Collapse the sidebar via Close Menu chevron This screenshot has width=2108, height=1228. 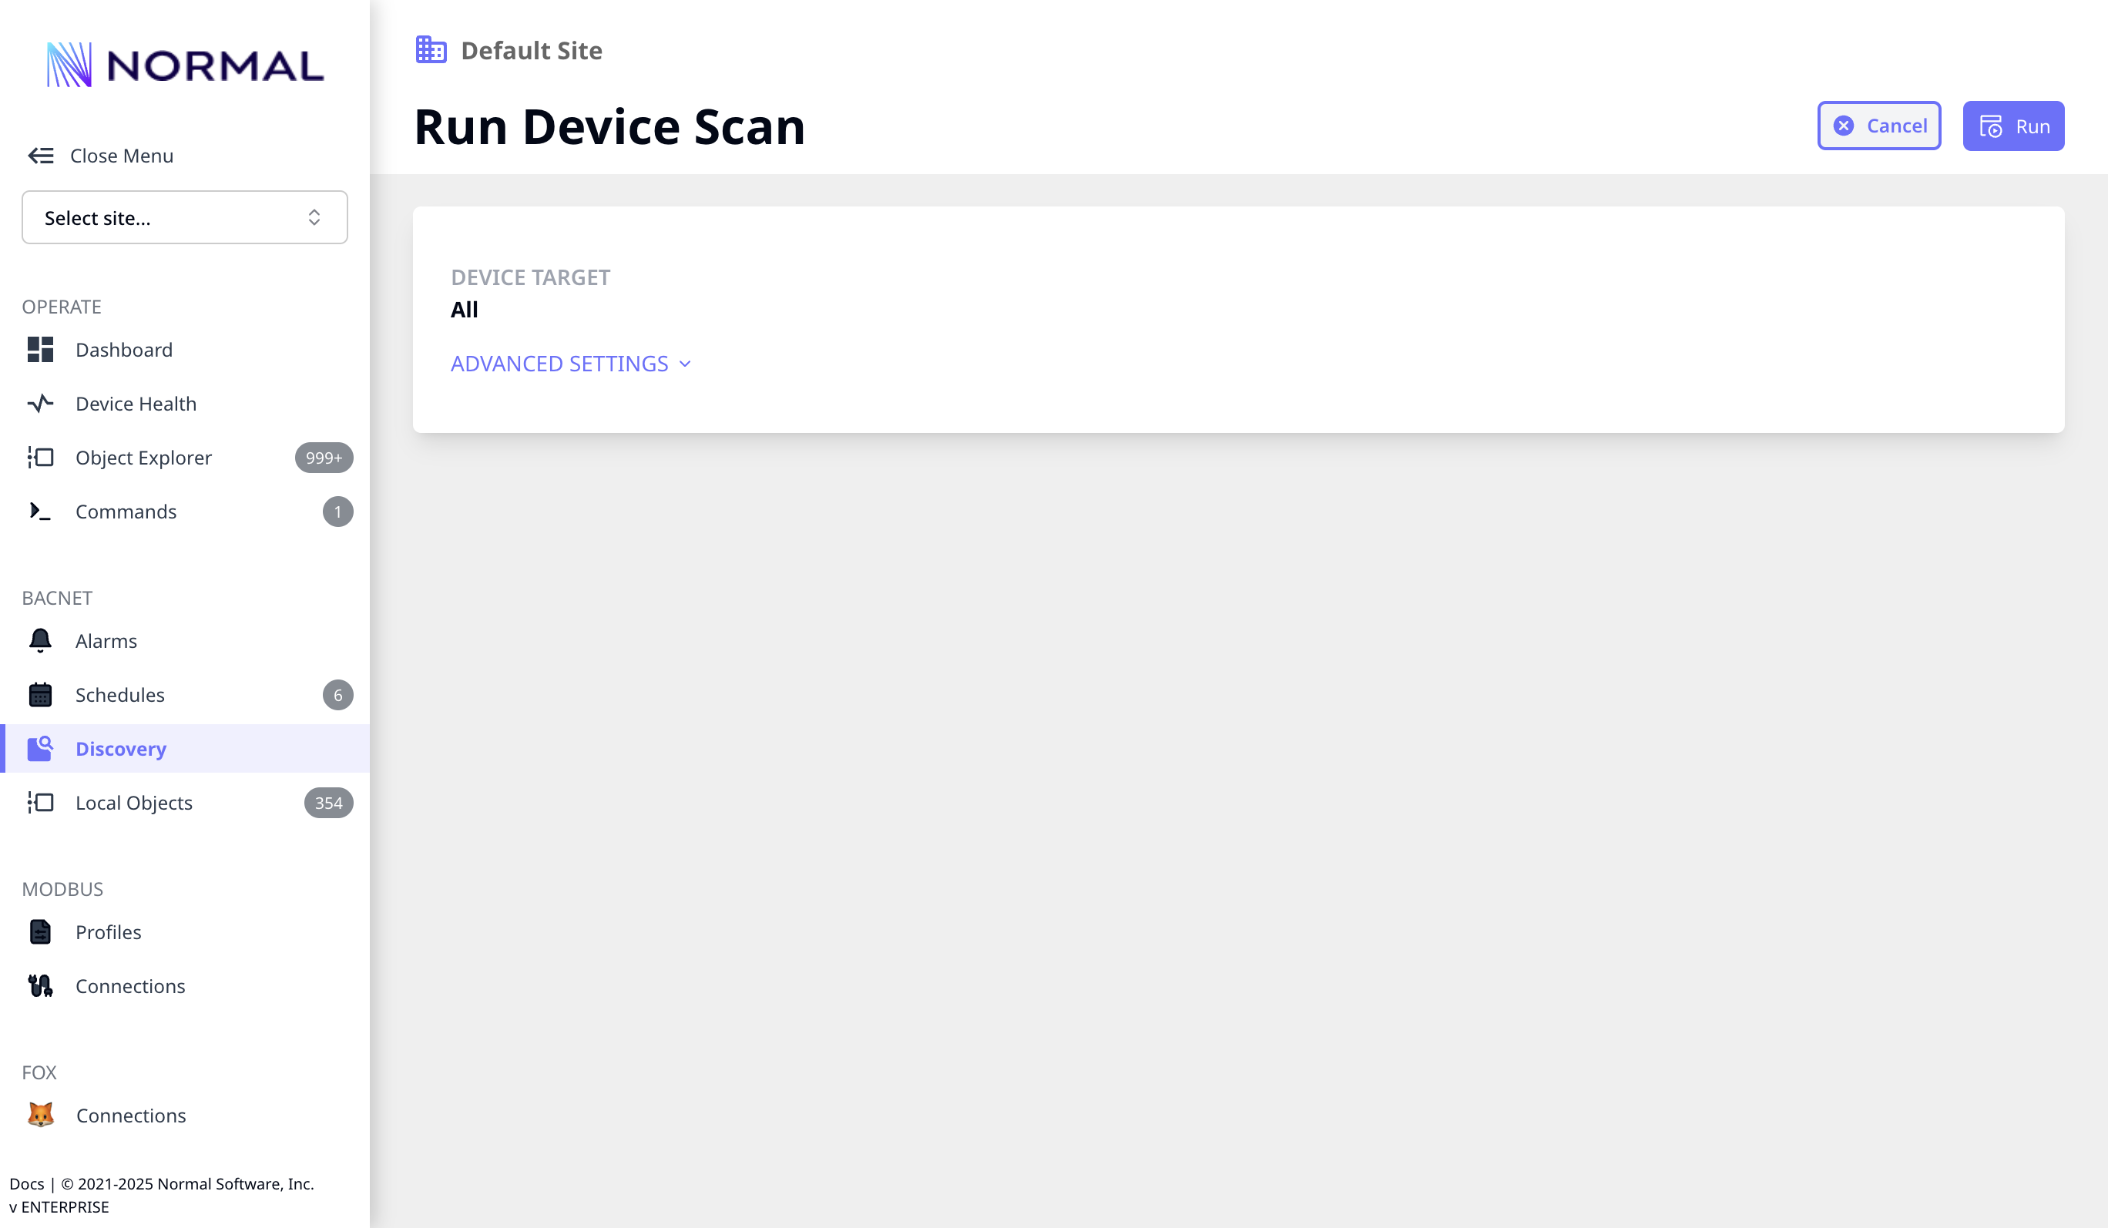tap(39, 156)
